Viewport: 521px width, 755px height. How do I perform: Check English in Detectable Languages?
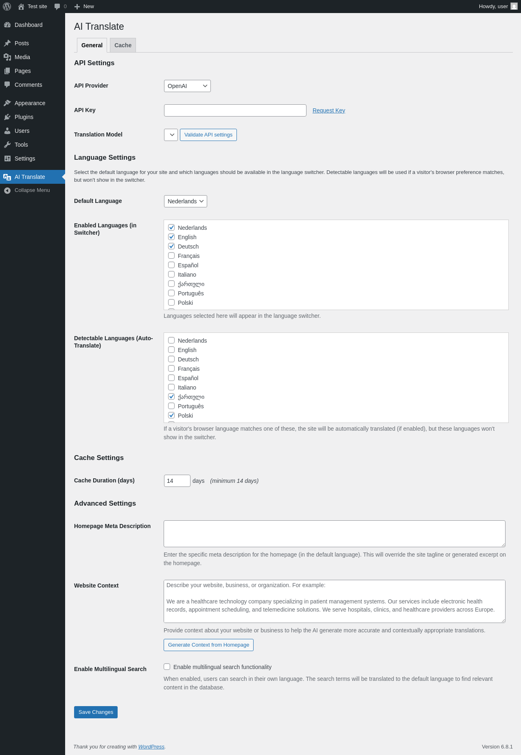click(171, 350)
